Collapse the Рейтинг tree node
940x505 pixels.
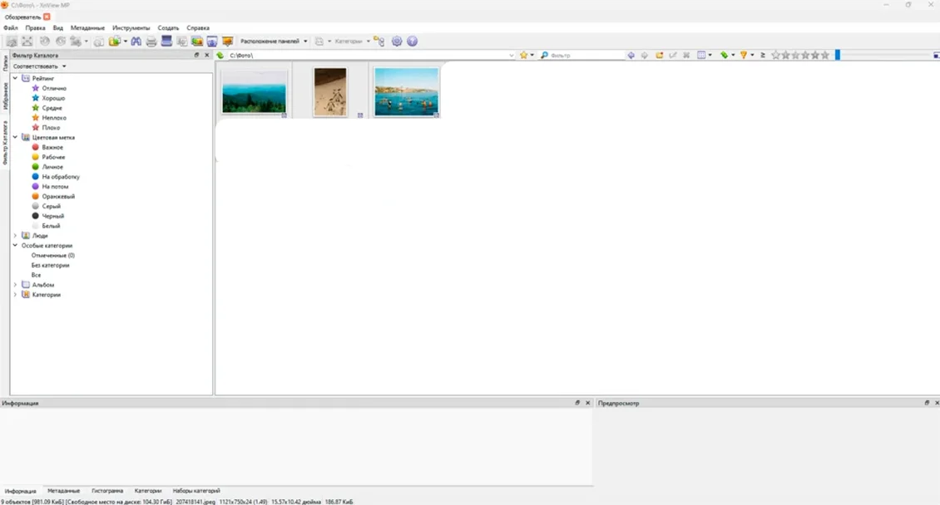click(x=16, y=78)
